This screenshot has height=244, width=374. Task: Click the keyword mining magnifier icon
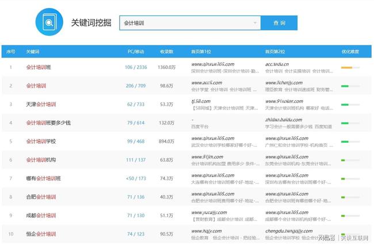(x=49, y=23)
